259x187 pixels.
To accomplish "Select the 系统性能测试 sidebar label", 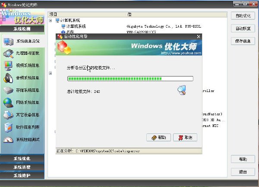I will click(28, 139).
